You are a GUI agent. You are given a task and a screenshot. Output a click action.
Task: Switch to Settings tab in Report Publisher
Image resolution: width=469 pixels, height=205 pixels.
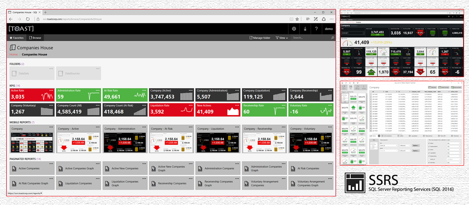[357, 87]
